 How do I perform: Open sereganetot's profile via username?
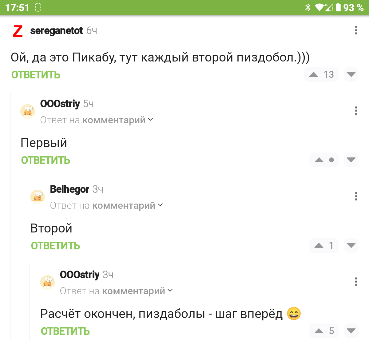pyautogui.click(x=57, y=31)
